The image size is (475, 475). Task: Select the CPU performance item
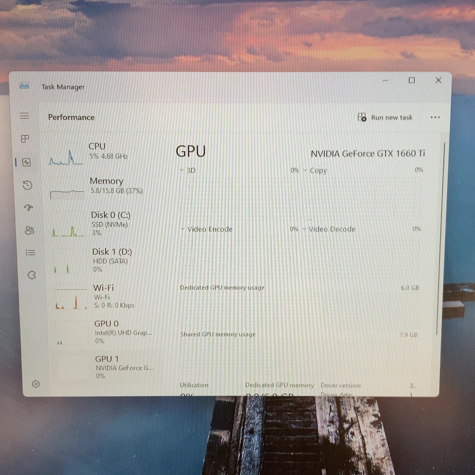click(x=103, y=154)
